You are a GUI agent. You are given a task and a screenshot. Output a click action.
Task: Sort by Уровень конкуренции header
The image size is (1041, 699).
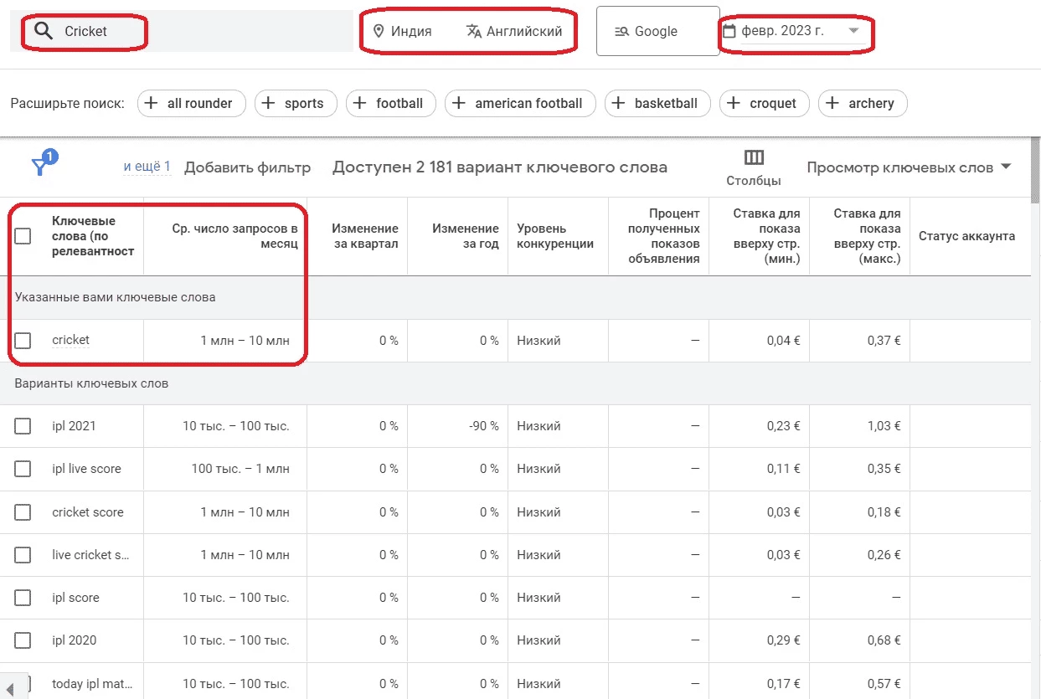[555, 236]
